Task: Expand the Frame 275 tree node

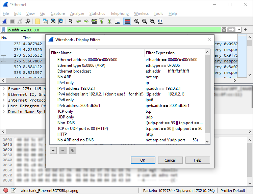Action: click(4, 89)
